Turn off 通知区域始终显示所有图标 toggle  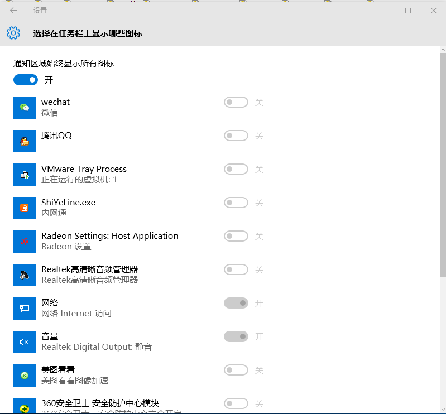point(26,80)
